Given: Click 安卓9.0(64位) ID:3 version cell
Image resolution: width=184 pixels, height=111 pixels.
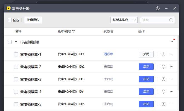Looking at the screenshot, I should point(71,79).
